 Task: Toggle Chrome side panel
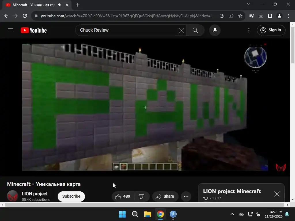[x=270, y=16]
